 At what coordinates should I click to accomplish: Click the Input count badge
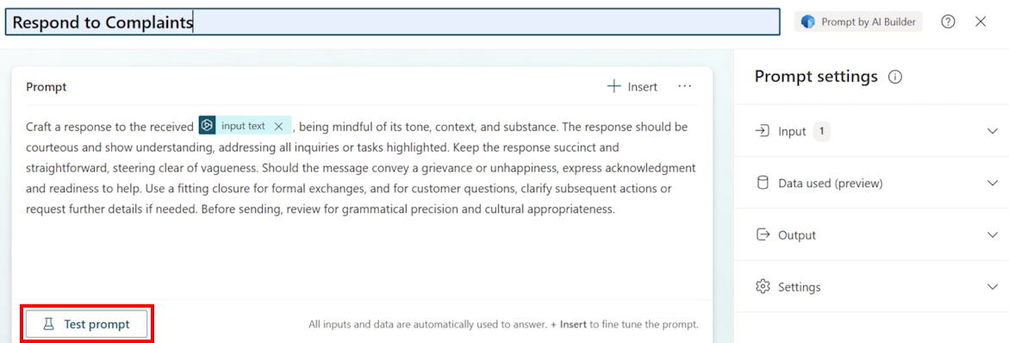click(x=822, y=131)
